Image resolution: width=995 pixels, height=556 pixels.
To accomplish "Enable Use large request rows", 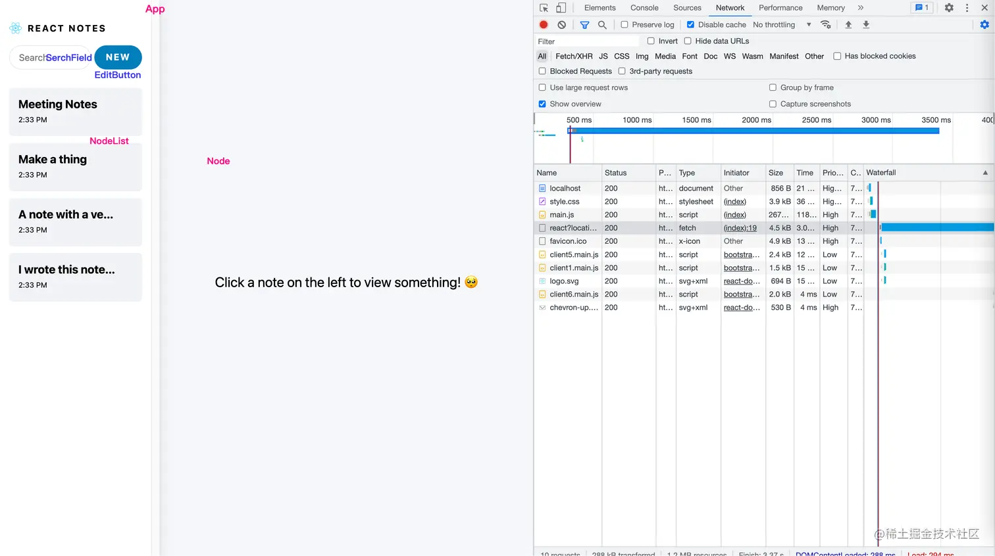I will click(542, 87).
